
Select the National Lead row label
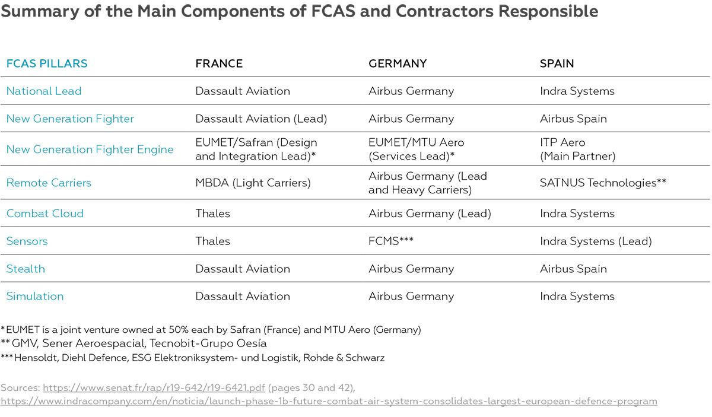coord(44,91)
